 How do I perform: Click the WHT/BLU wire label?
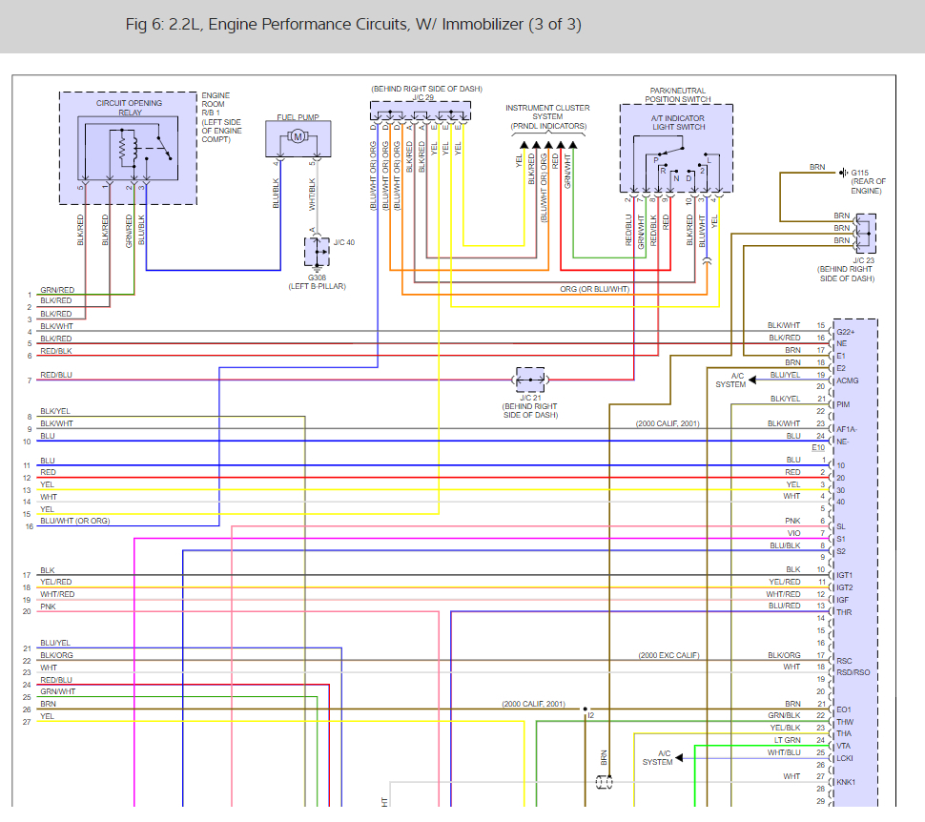[x=784, y=752]
